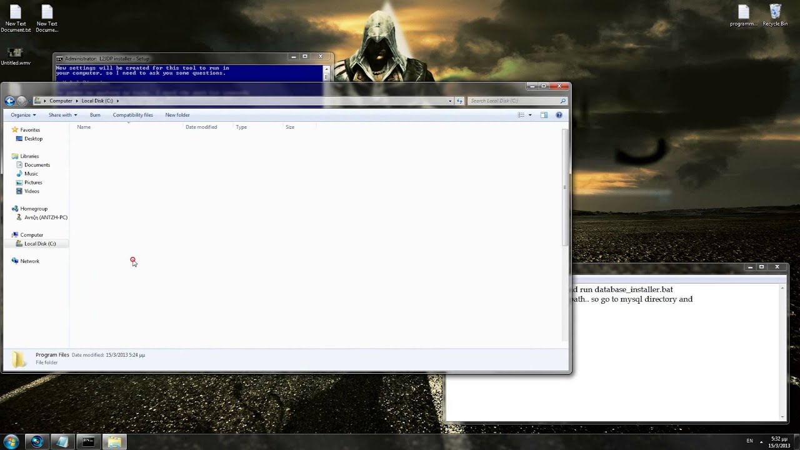Select Libraries in the navigation pane
Screen dimensions: 800x450
(x=29, y=156)
